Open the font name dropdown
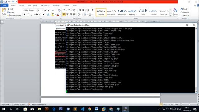This screenshot has height=112, width=199. [x=36, y=10]
